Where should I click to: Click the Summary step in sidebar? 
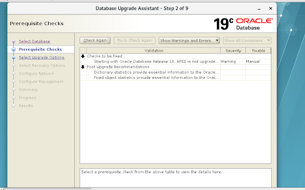tap(28, 90)
